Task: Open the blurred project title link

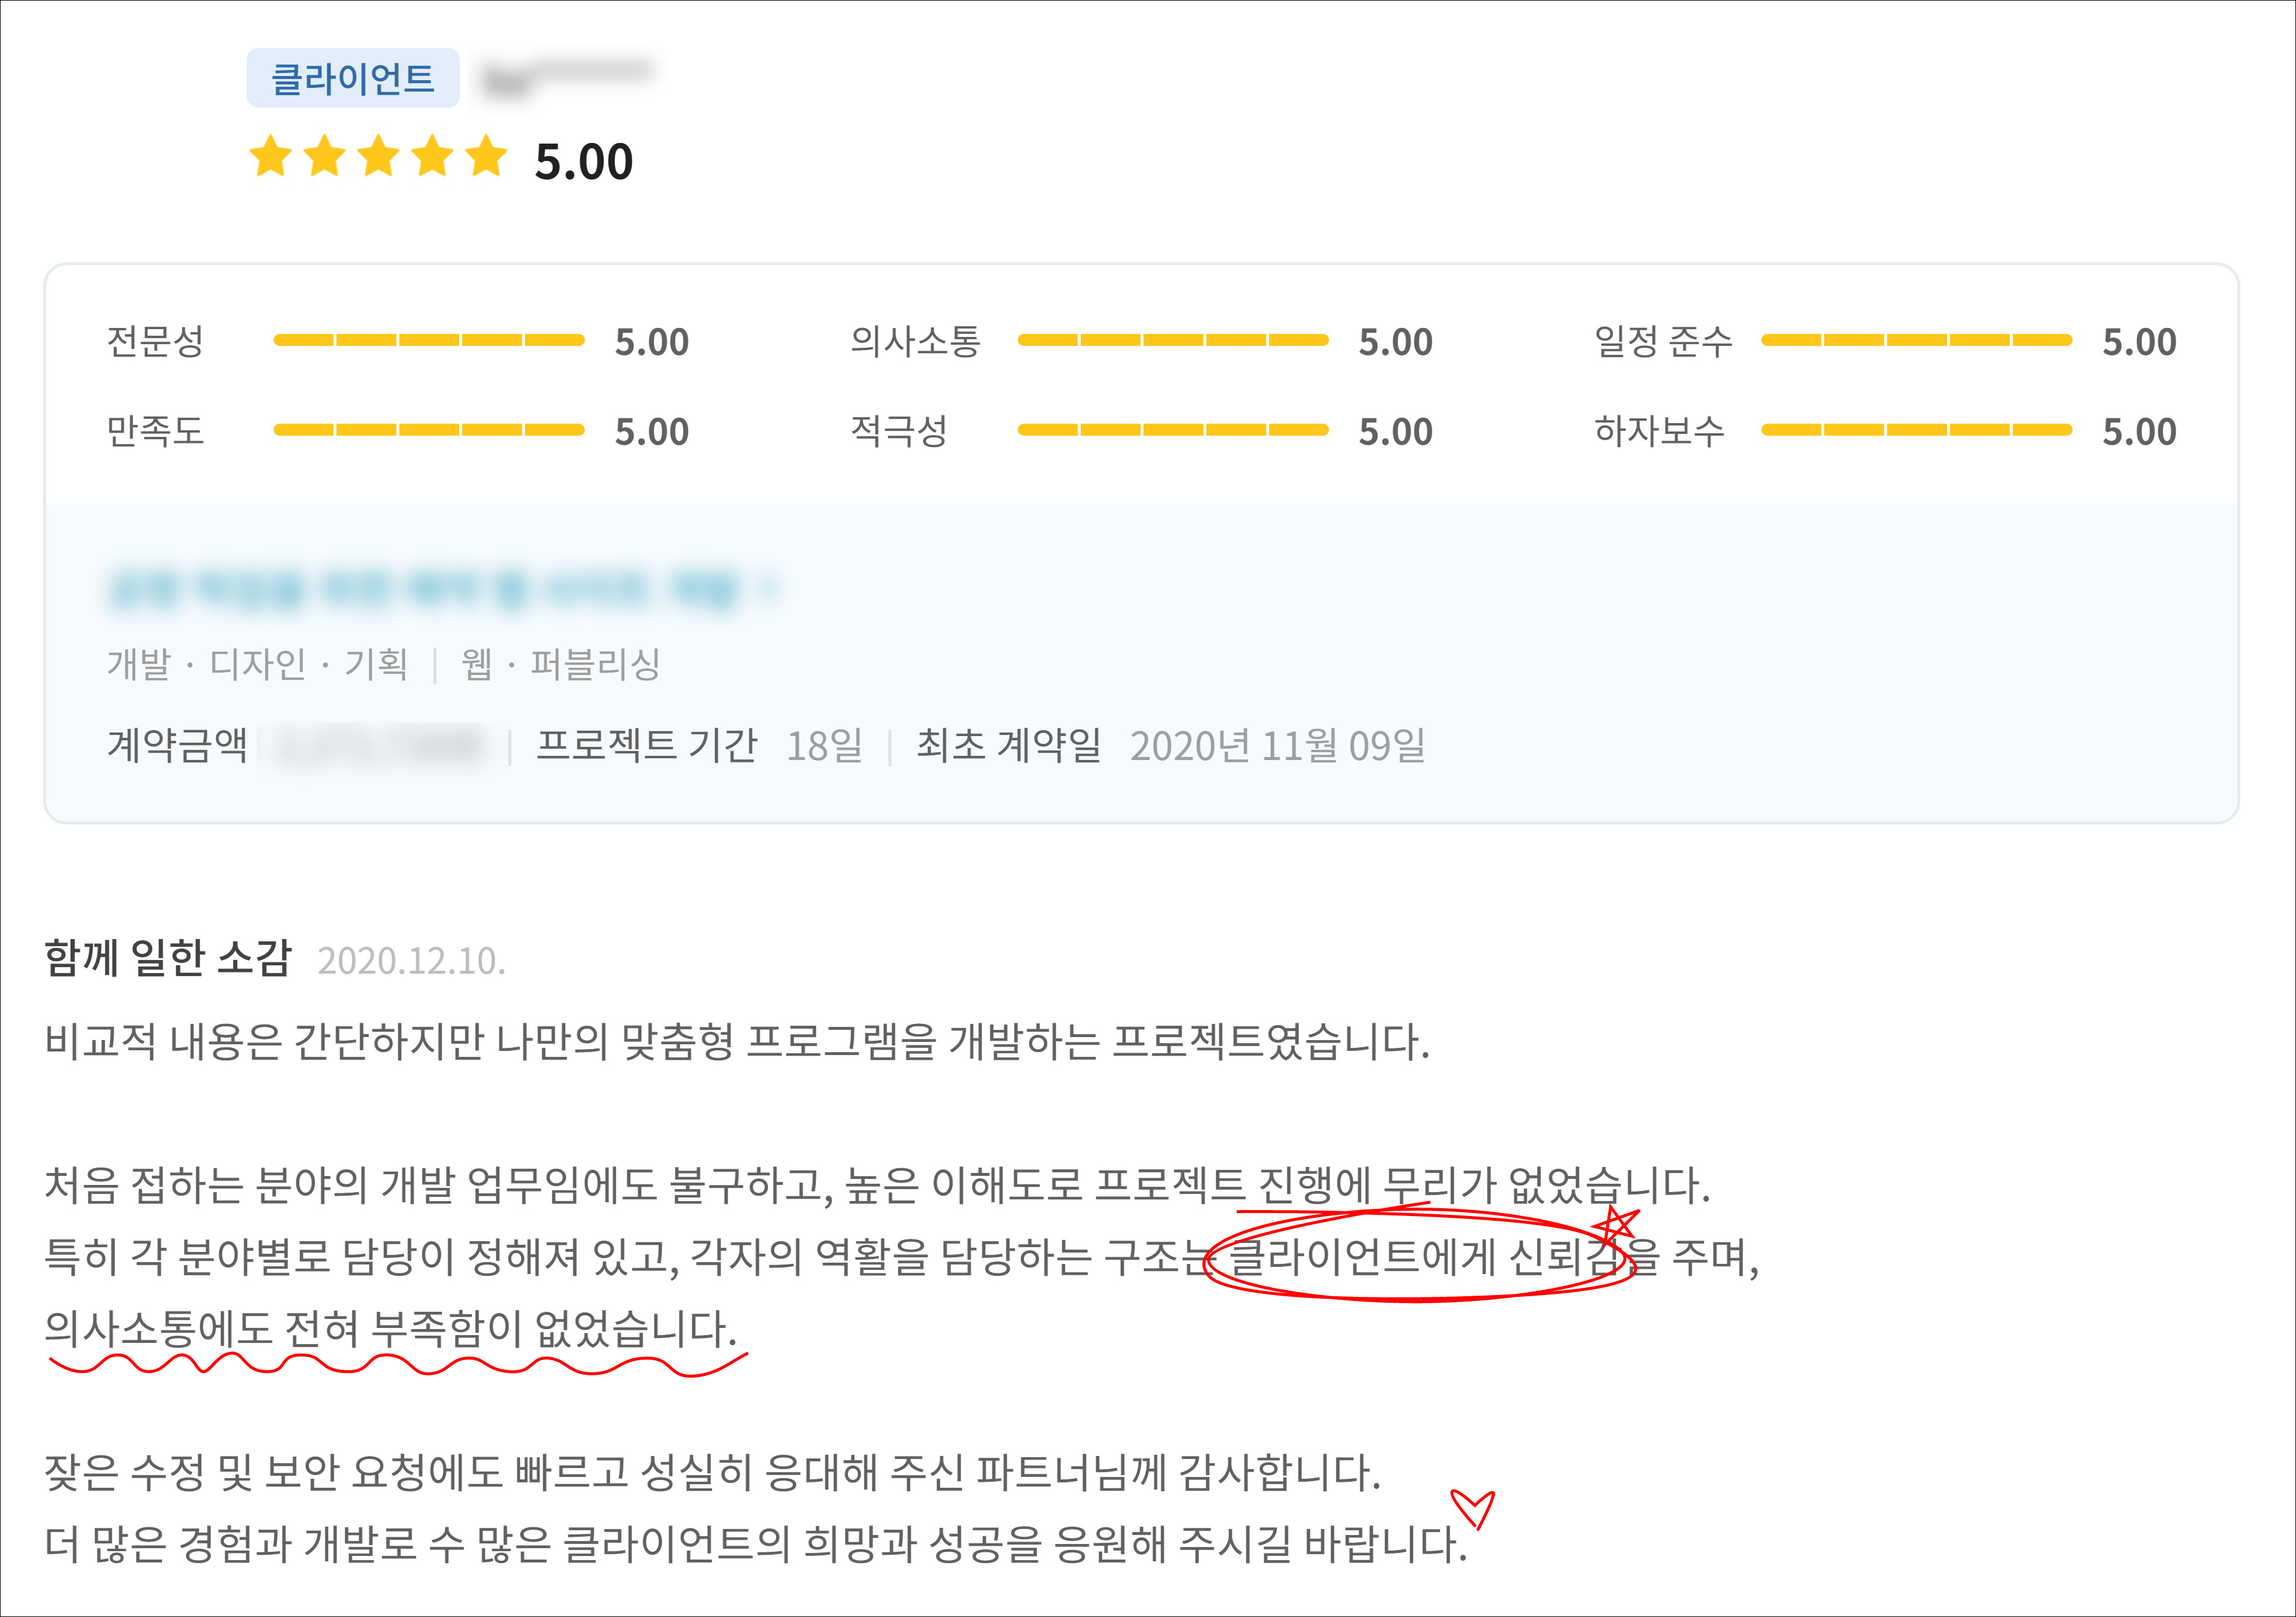Action: pyautogui.click(x=425, y=589)
